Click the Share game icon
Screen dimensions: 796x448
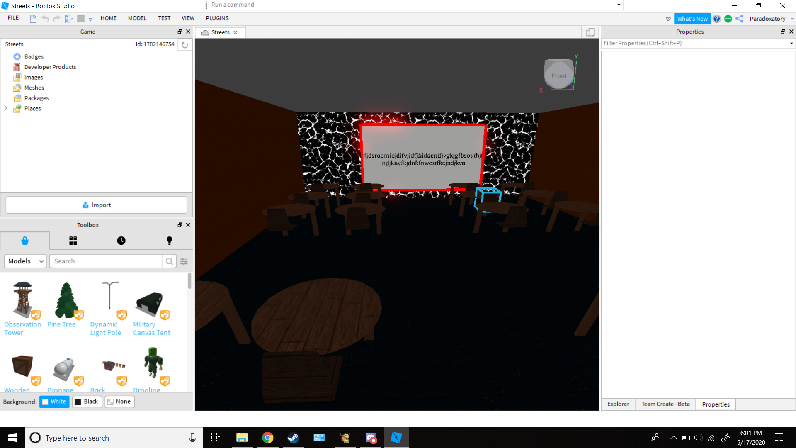740,19
